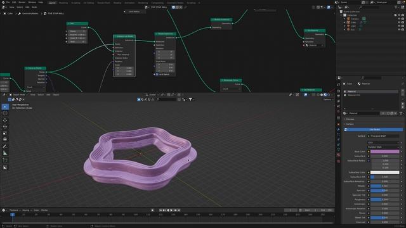Image resolution: width=406 pixels, height=228 pixels.
Task: Select the Move tool in viewport toolbar
Action: click(x=5, y=120)
